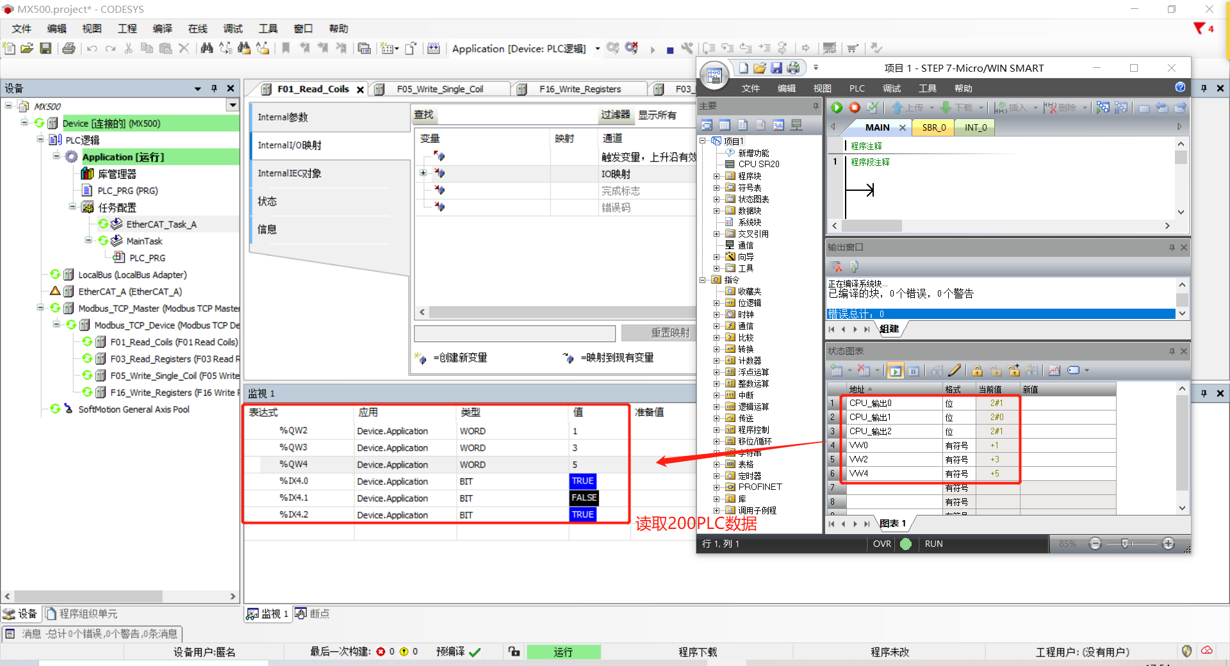Screen dimensions: 1230x666
Task: Click the zoom slider handle in STEP 7
Action: pyautogui.click(x=1125, y=544)
